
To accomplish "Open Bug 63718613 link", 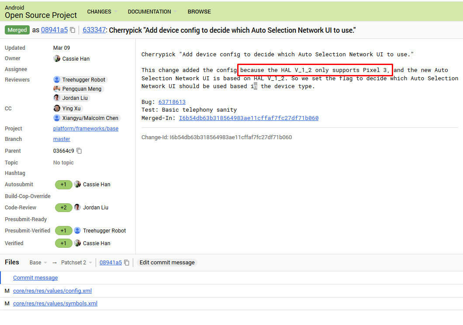I will click(172, 102).
